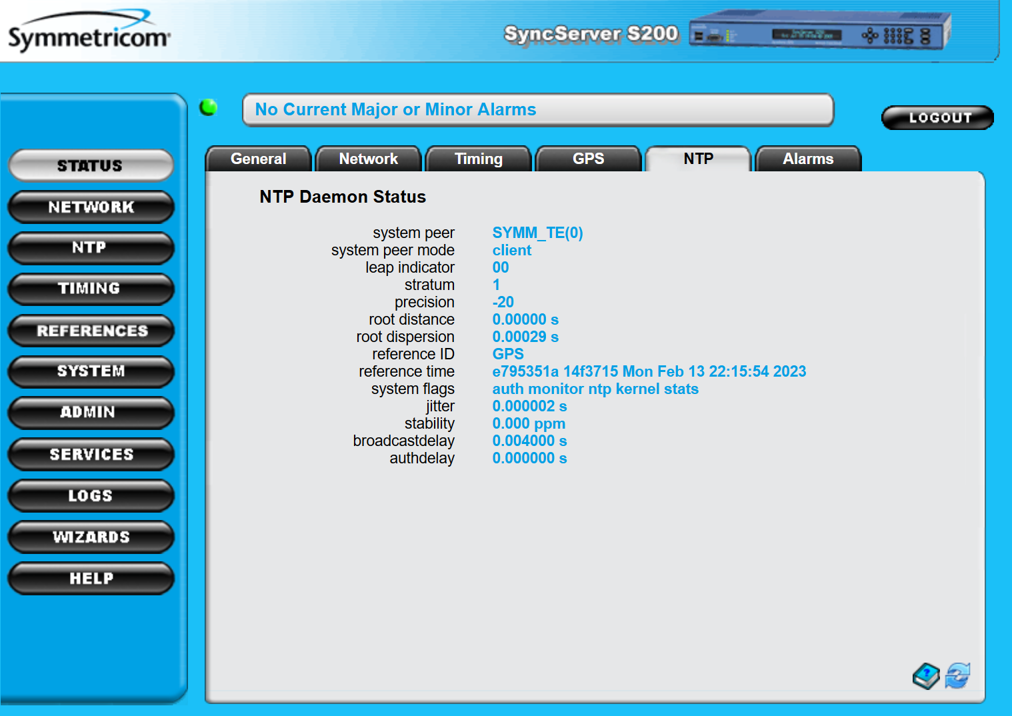Screen dimensions: 1012x716
Task: Open the page help book icon
Action: coord(925,675)
